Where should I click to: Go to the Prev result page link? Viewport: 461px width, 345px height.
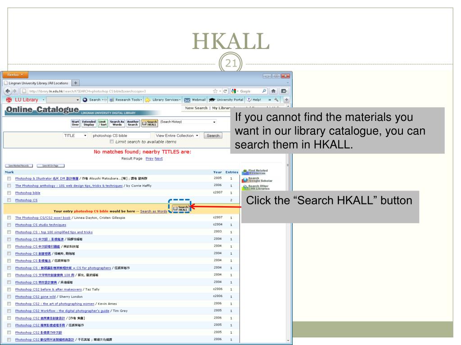point(149,159)
